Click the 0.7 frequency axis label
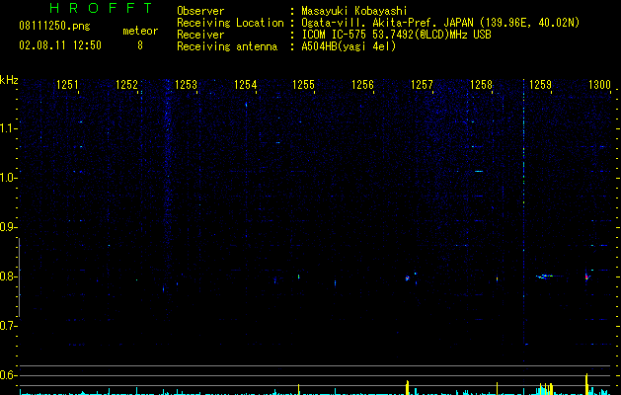The image size is (621, 395). click(8, 326)
